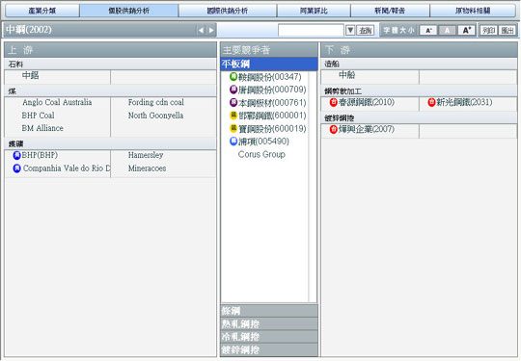Select 浦項(005490) competitor
This screenshot has height=361, width=521.
(263, 142)
